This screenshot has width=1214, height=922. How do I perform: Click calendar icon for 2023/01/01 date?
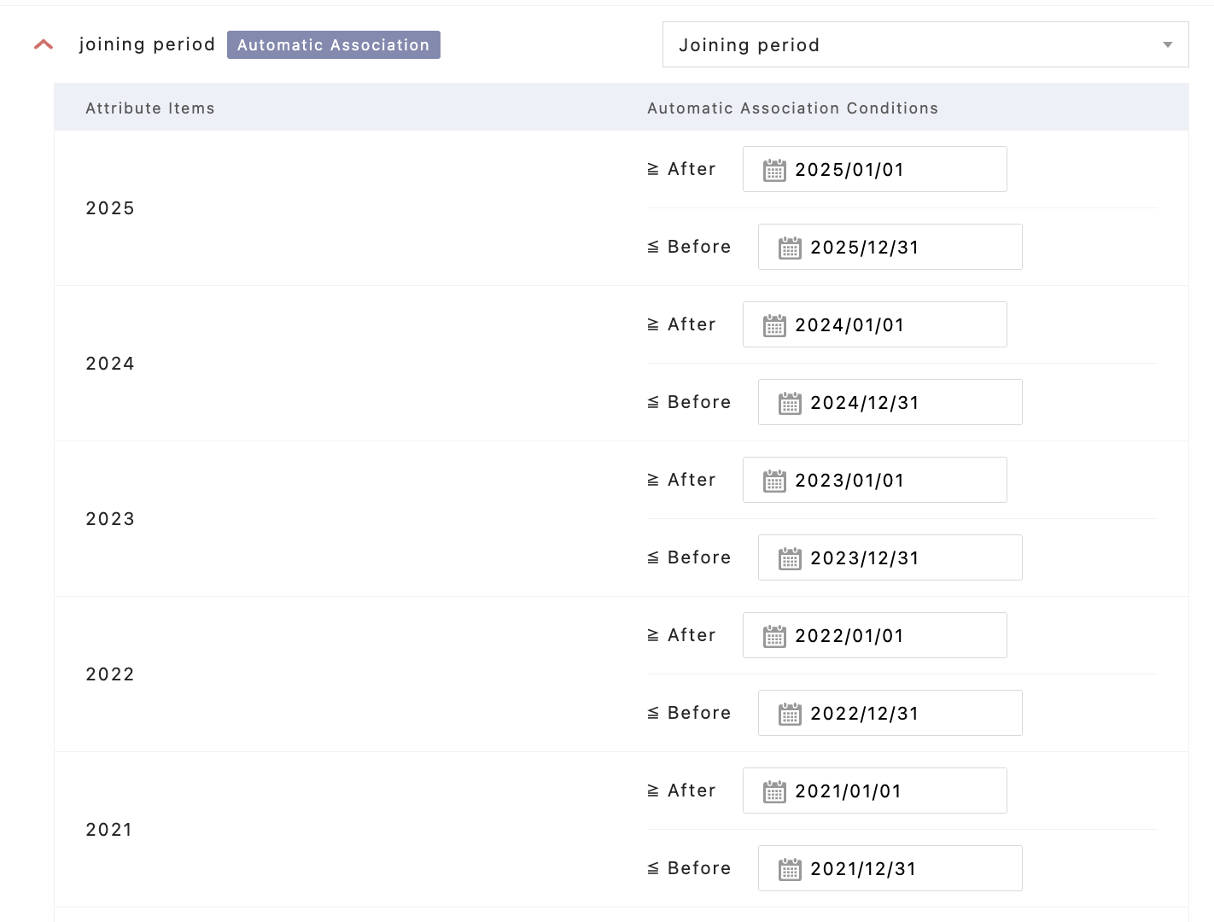[773, 481]
